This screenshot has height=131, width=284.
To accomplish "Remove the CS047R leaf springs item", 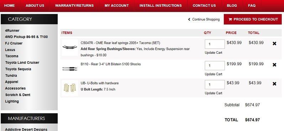I will tap(274, 43).
